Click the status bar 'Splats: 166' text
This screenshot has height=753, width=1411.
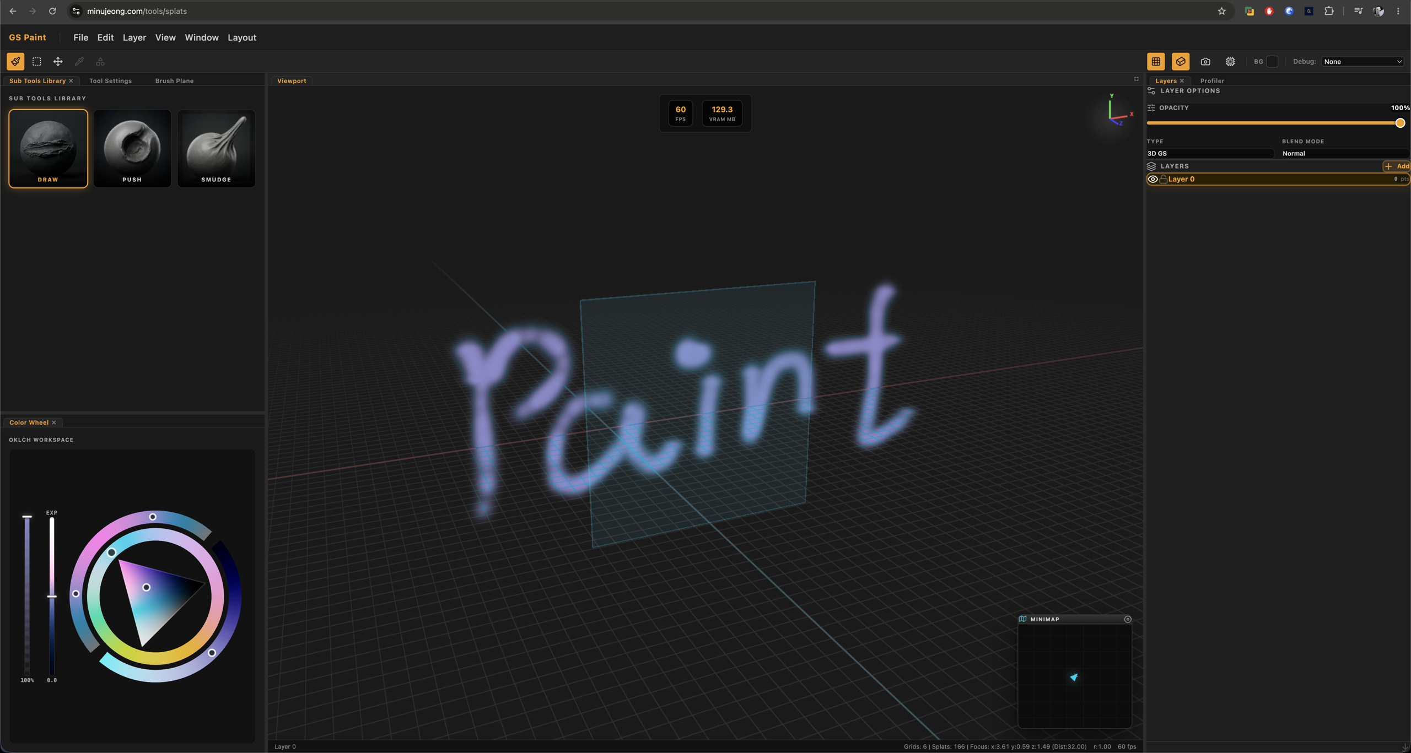(x=948, y=747)
